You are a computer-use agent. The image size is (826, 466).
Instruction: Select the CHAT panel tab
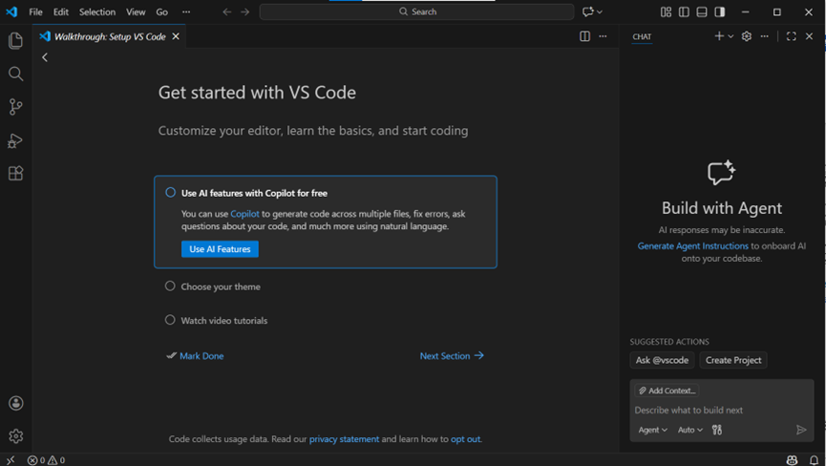pos(642,36)
